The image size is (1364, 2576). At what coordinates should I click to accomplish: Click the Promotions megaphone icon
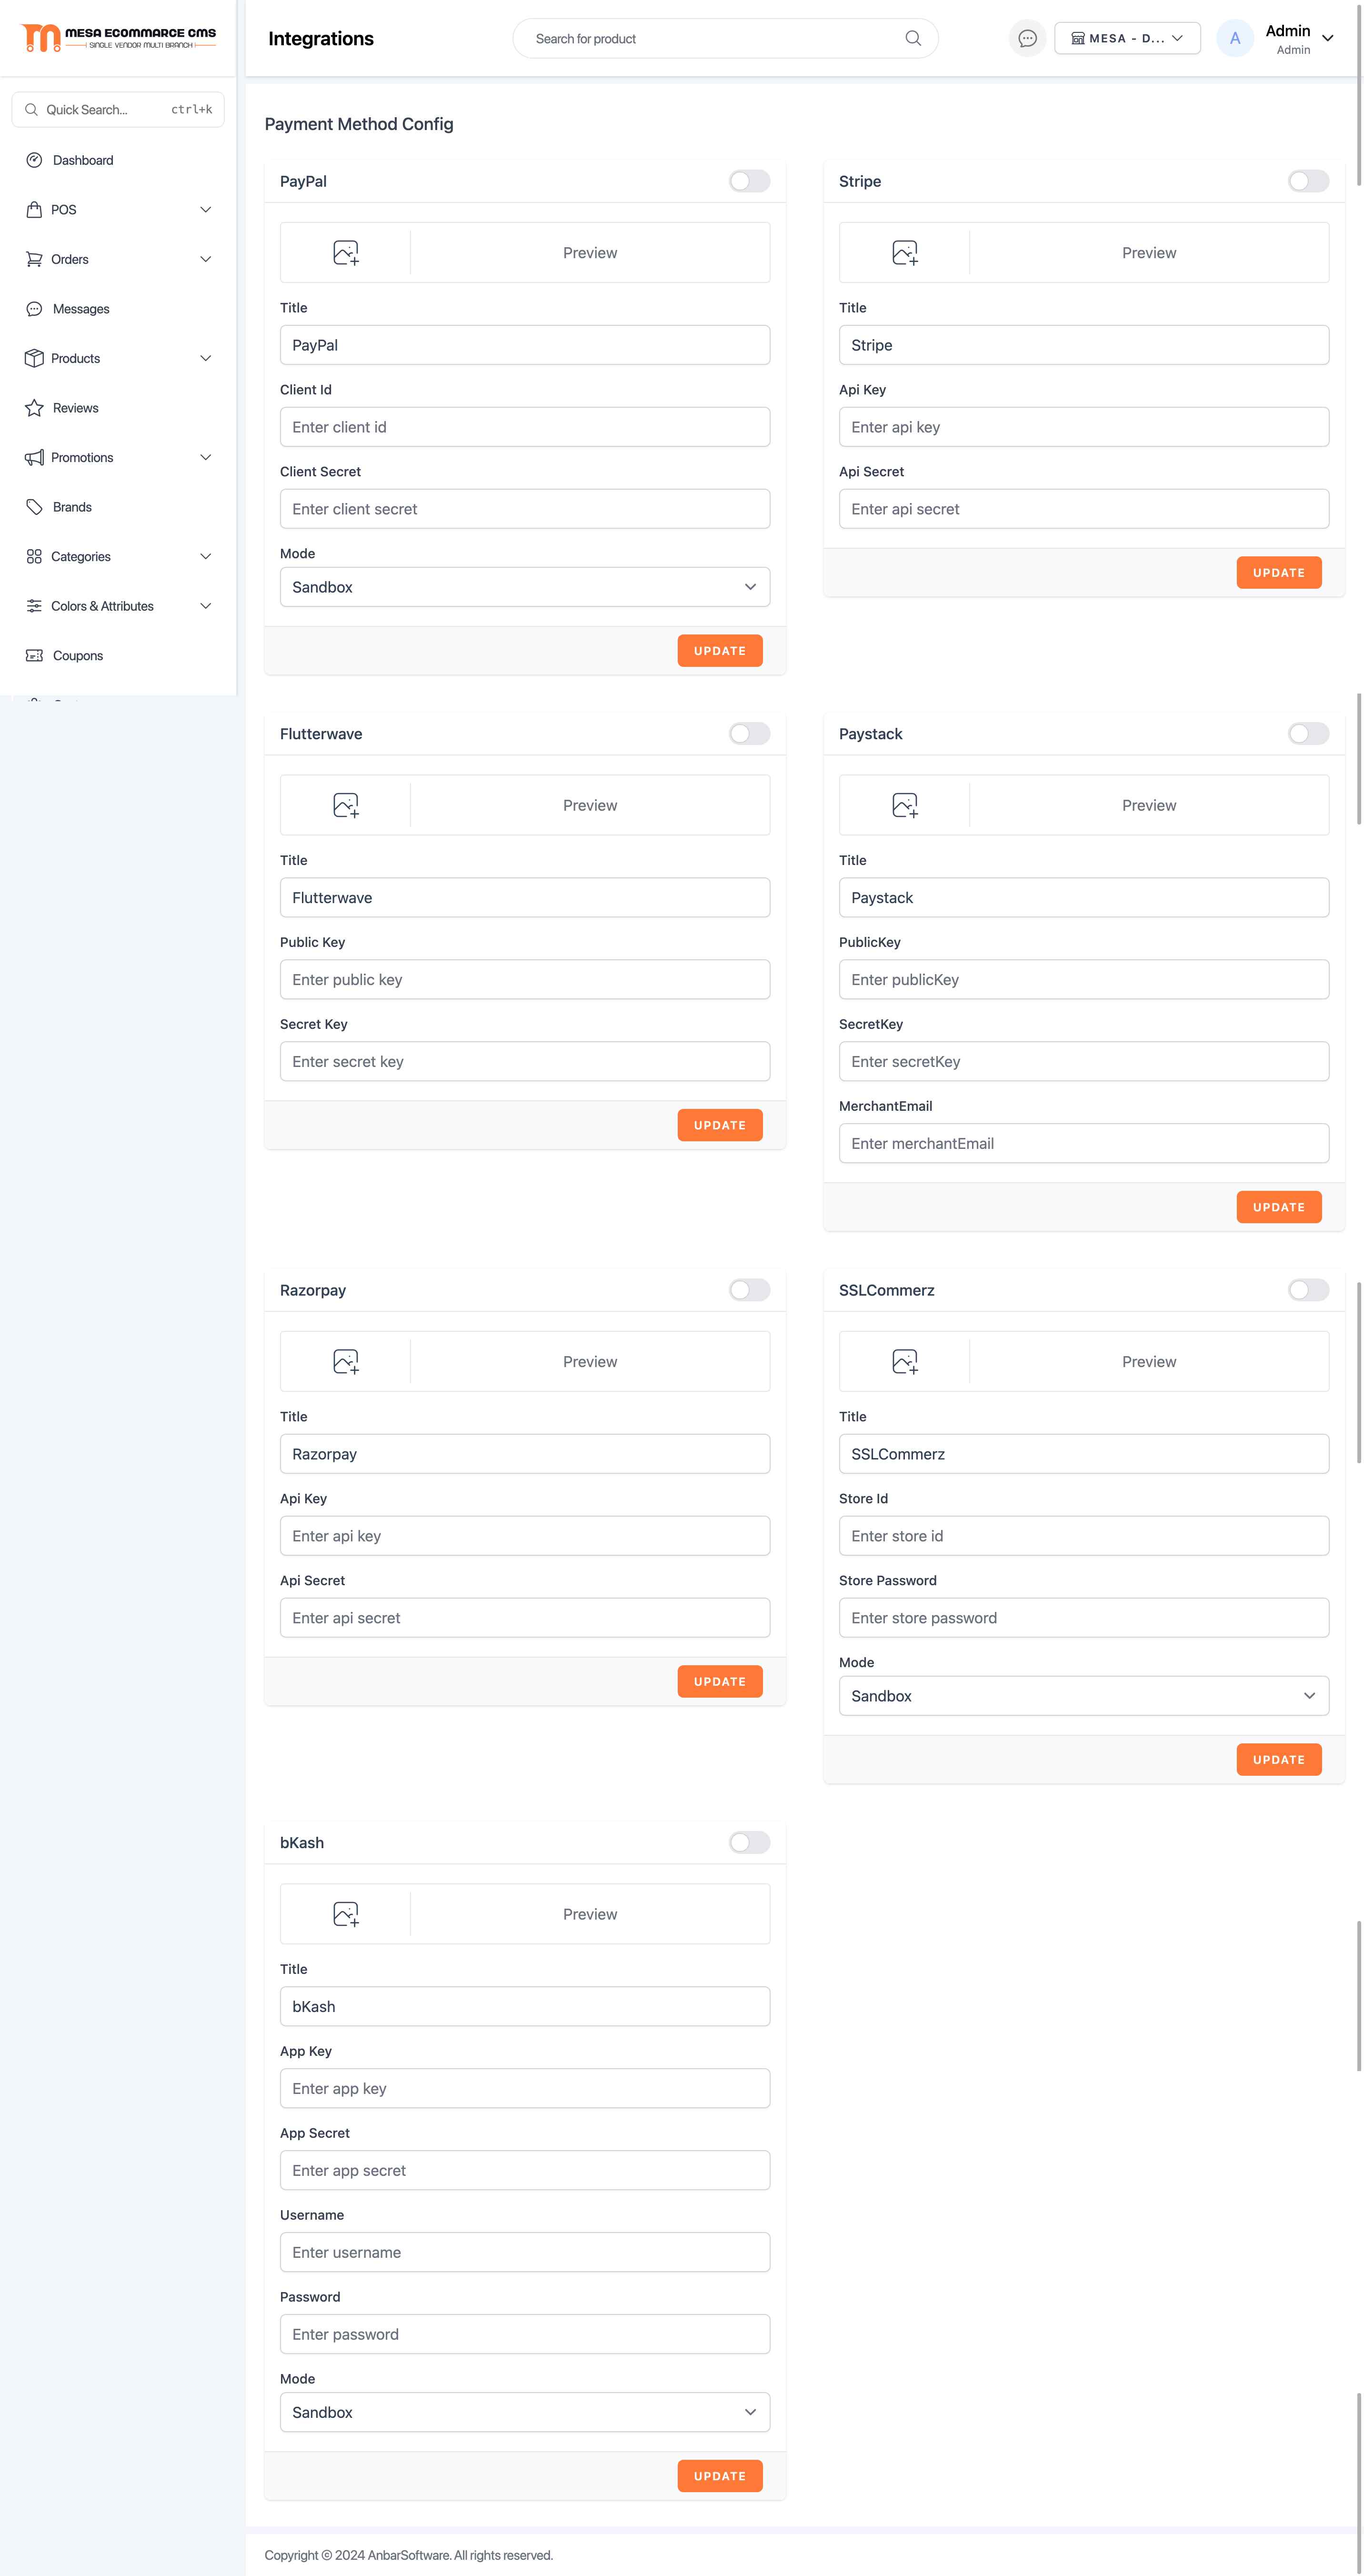[x=34, y=457]
